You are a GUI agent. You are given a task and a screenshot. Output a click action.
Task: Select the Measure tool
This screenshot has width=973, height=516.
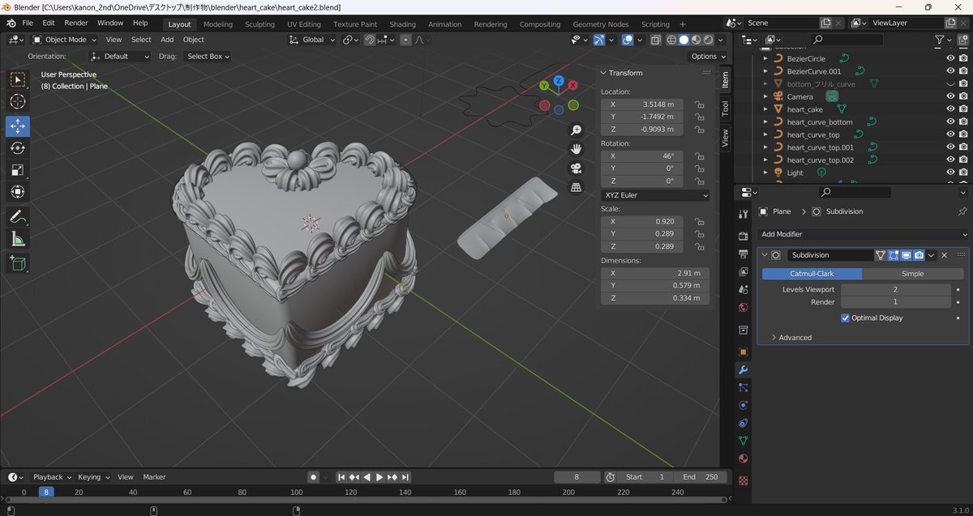(x=18, y=239)
